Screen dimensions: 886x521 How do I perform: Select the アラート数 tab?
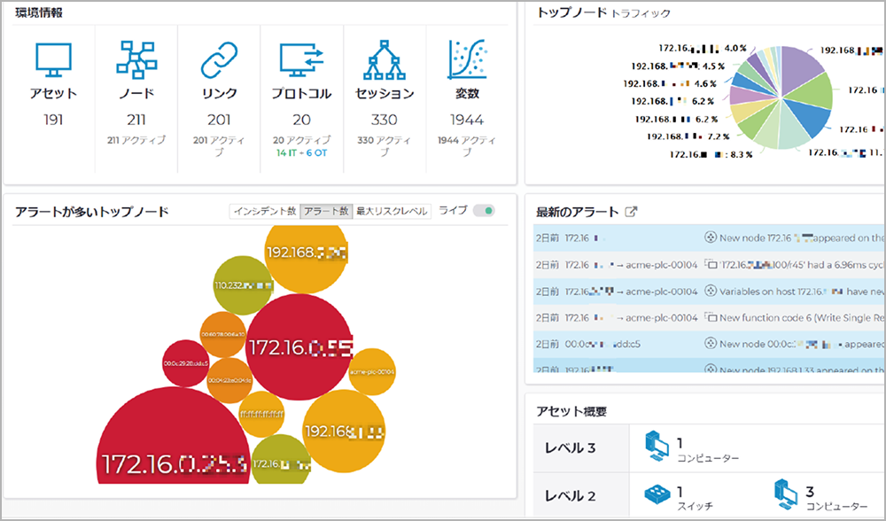tap(326, 211)
